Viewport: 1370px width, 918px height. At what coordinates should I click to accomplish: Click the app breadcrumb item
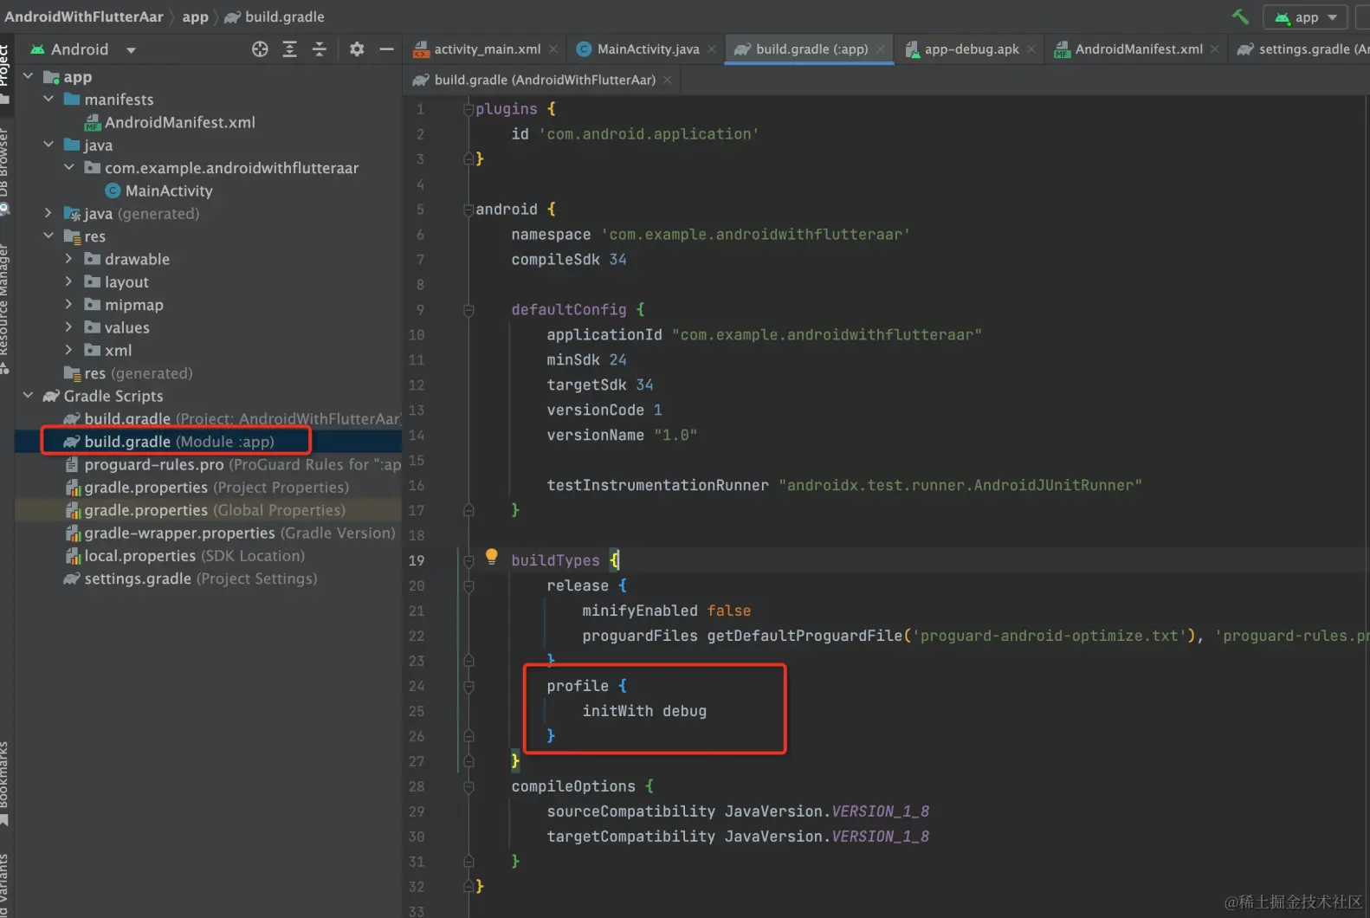(x=195, y=16)
